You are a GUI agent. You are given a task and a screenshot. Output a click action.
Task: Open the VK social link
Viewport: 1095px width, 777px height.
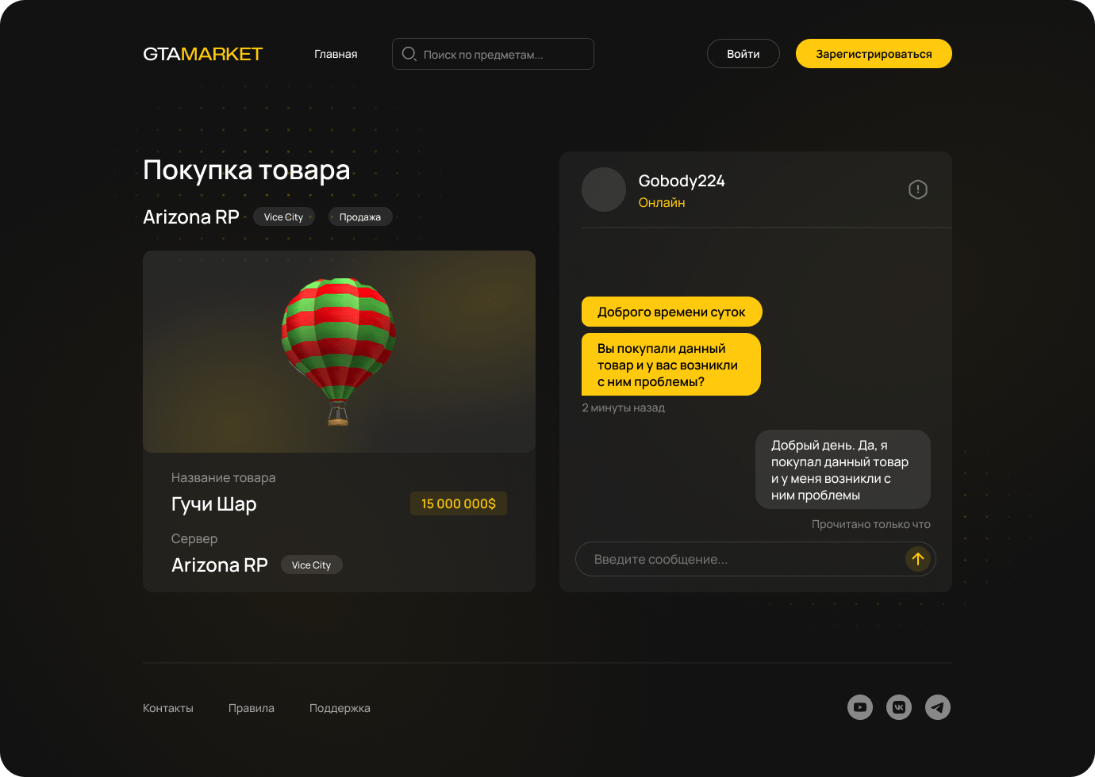coord(899,707)
